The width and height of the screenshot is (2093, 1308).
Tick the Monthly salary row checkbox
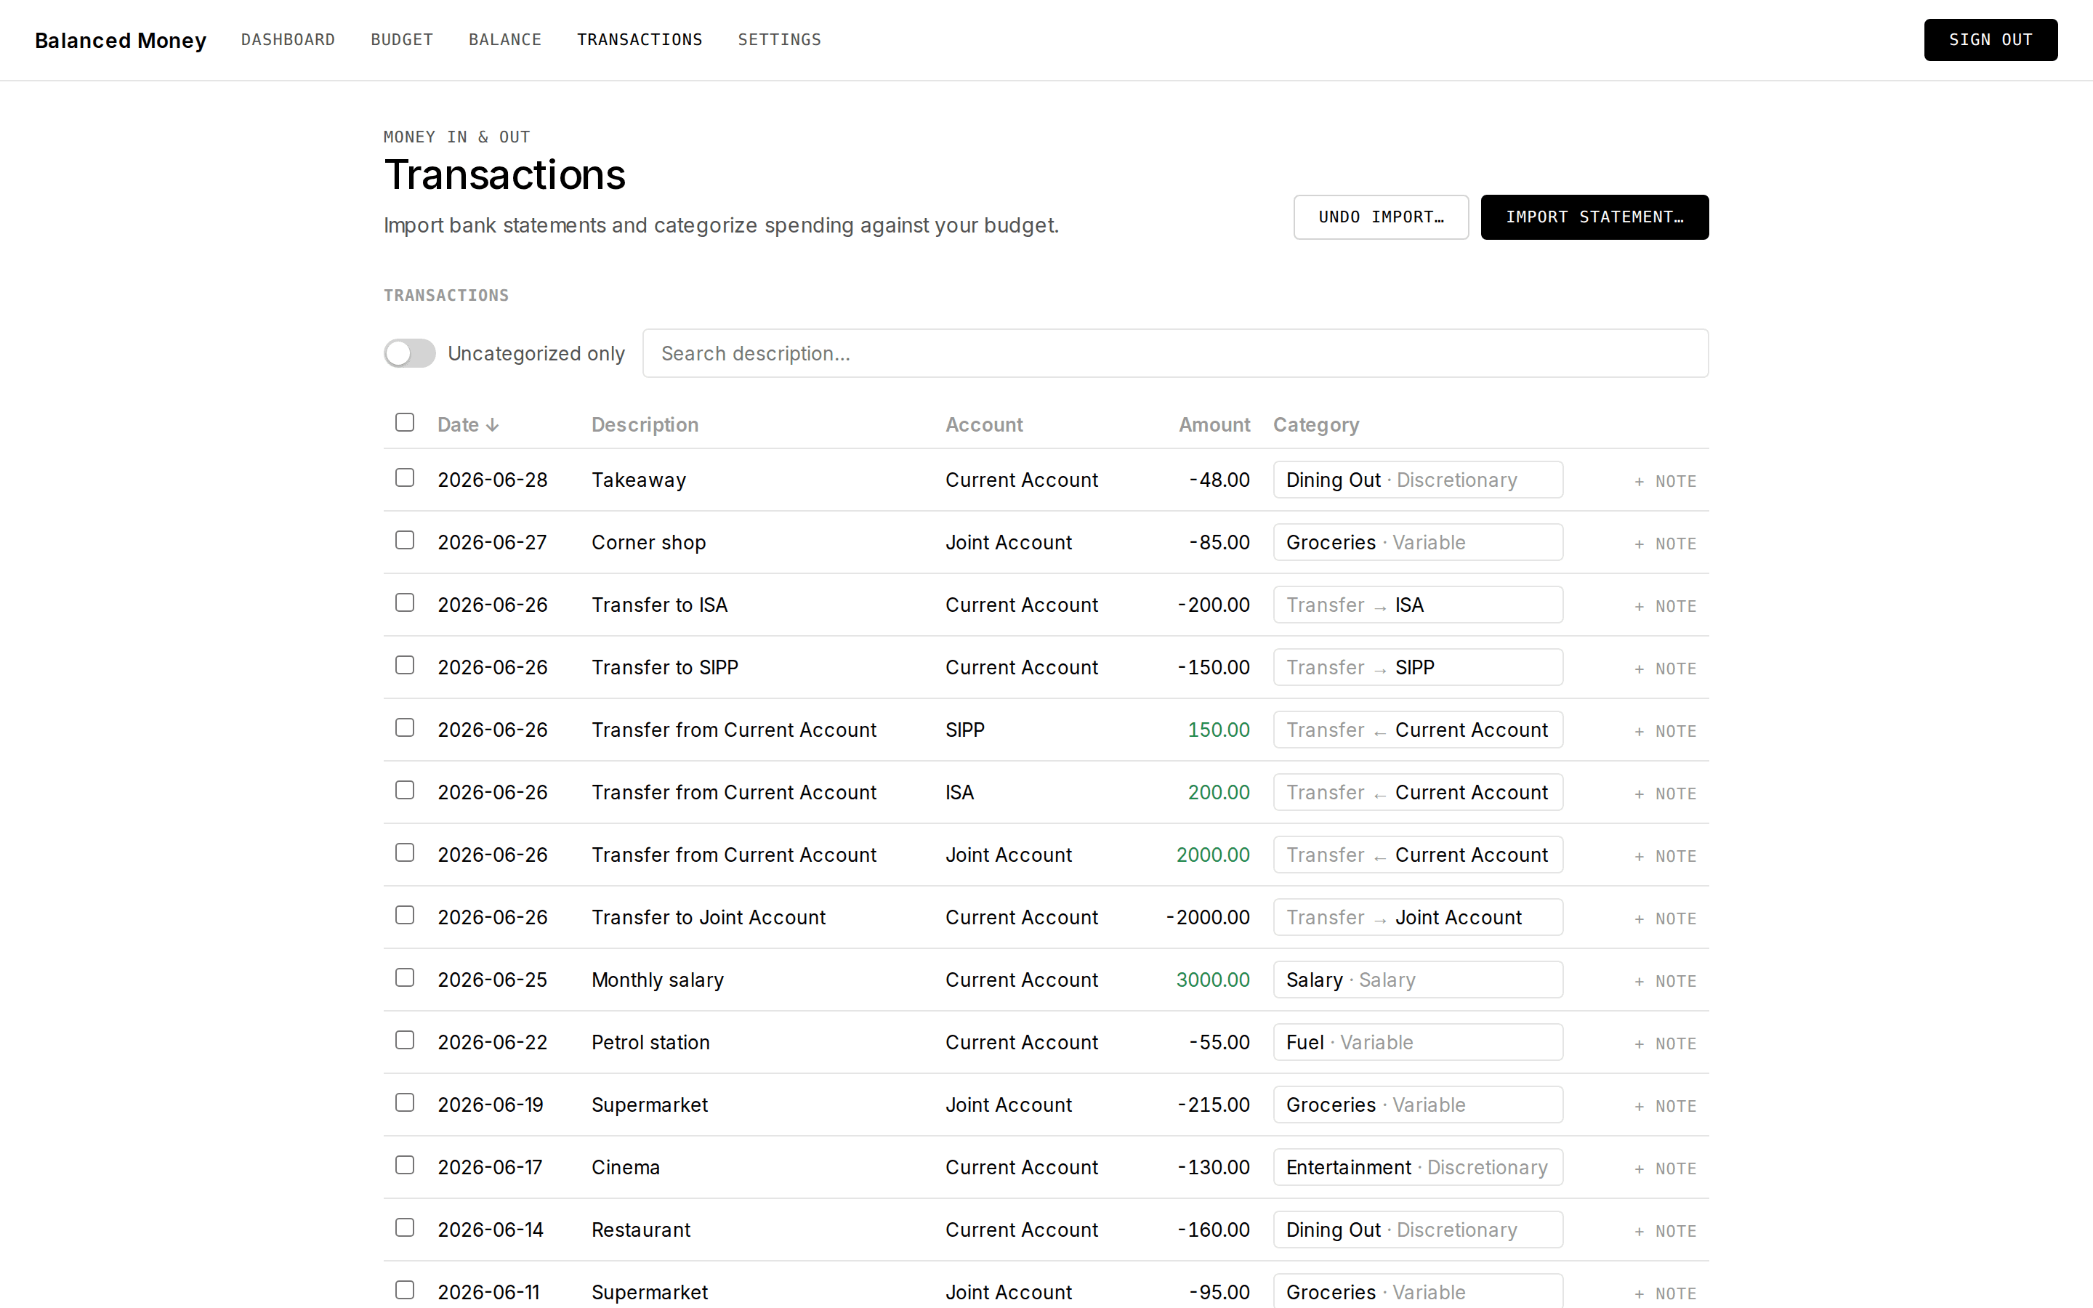pyautogui.click(x=405, y=977)
